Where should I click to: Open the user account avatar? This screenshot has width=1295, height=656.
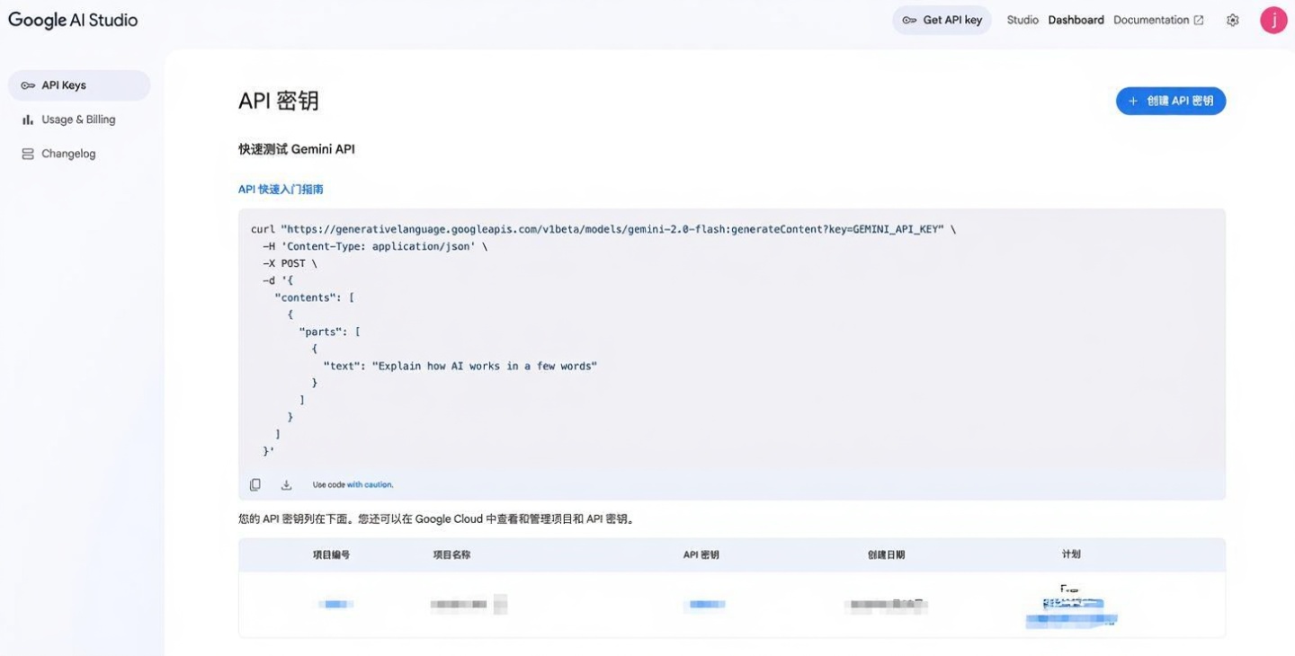pos(1273,20)
